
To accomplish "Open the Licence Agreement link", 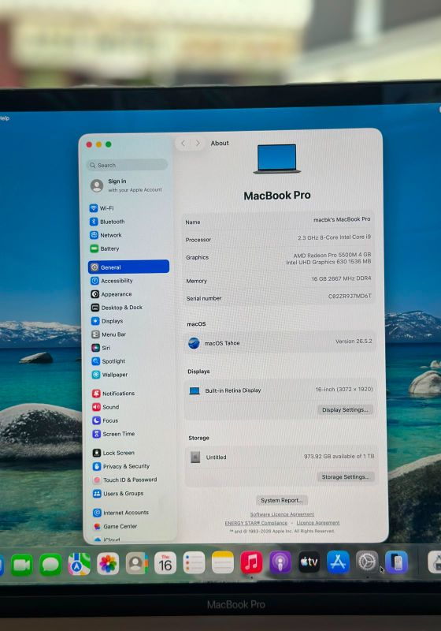I will pyautogui.click(x=318, y=523).
